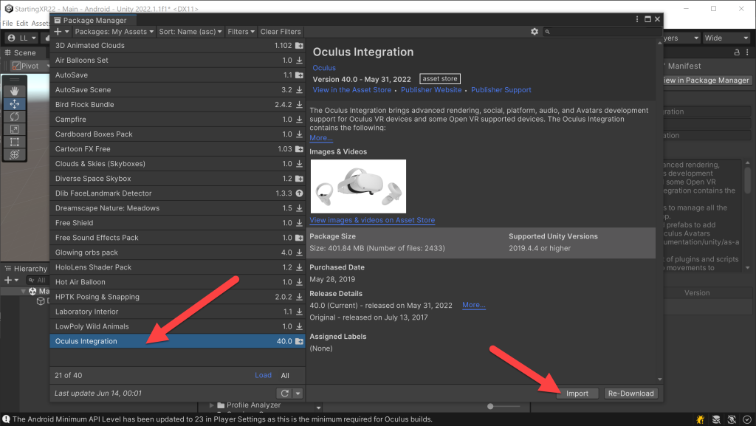
Task: Select the Rect tool in Scene toolbar
Action: [15, 142]
